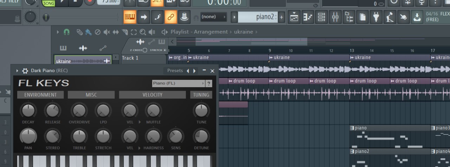Select the piano2 pattern name field
Viewport: 450px width, 167px height.
pos(258,17)
